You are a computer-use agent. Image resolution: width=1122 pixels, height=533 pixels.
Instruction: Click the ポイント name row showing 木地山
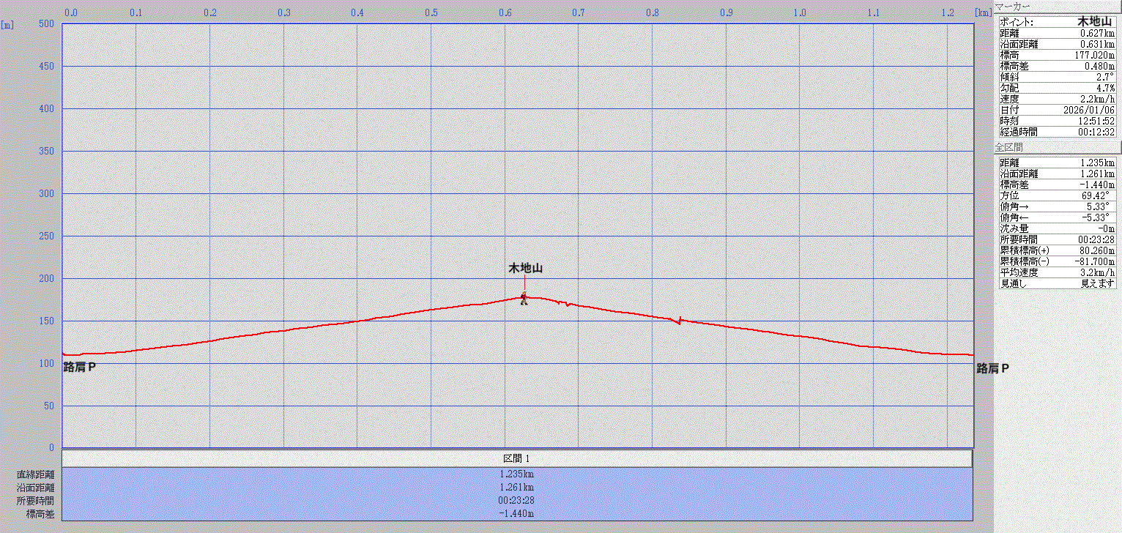[1057, 22]
